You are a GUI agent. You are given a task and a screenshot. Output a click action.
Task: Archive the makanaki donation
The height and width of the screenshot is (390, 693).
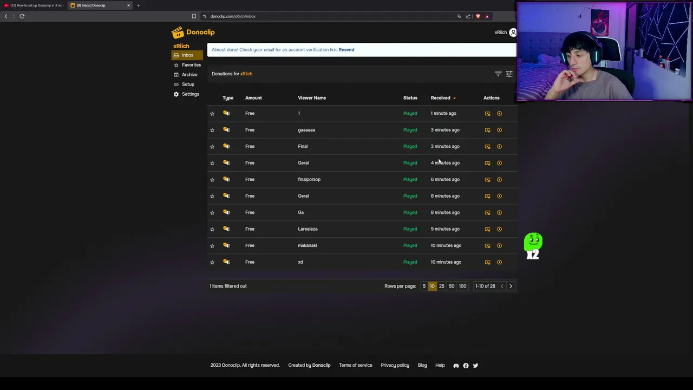tap(487, 245)
